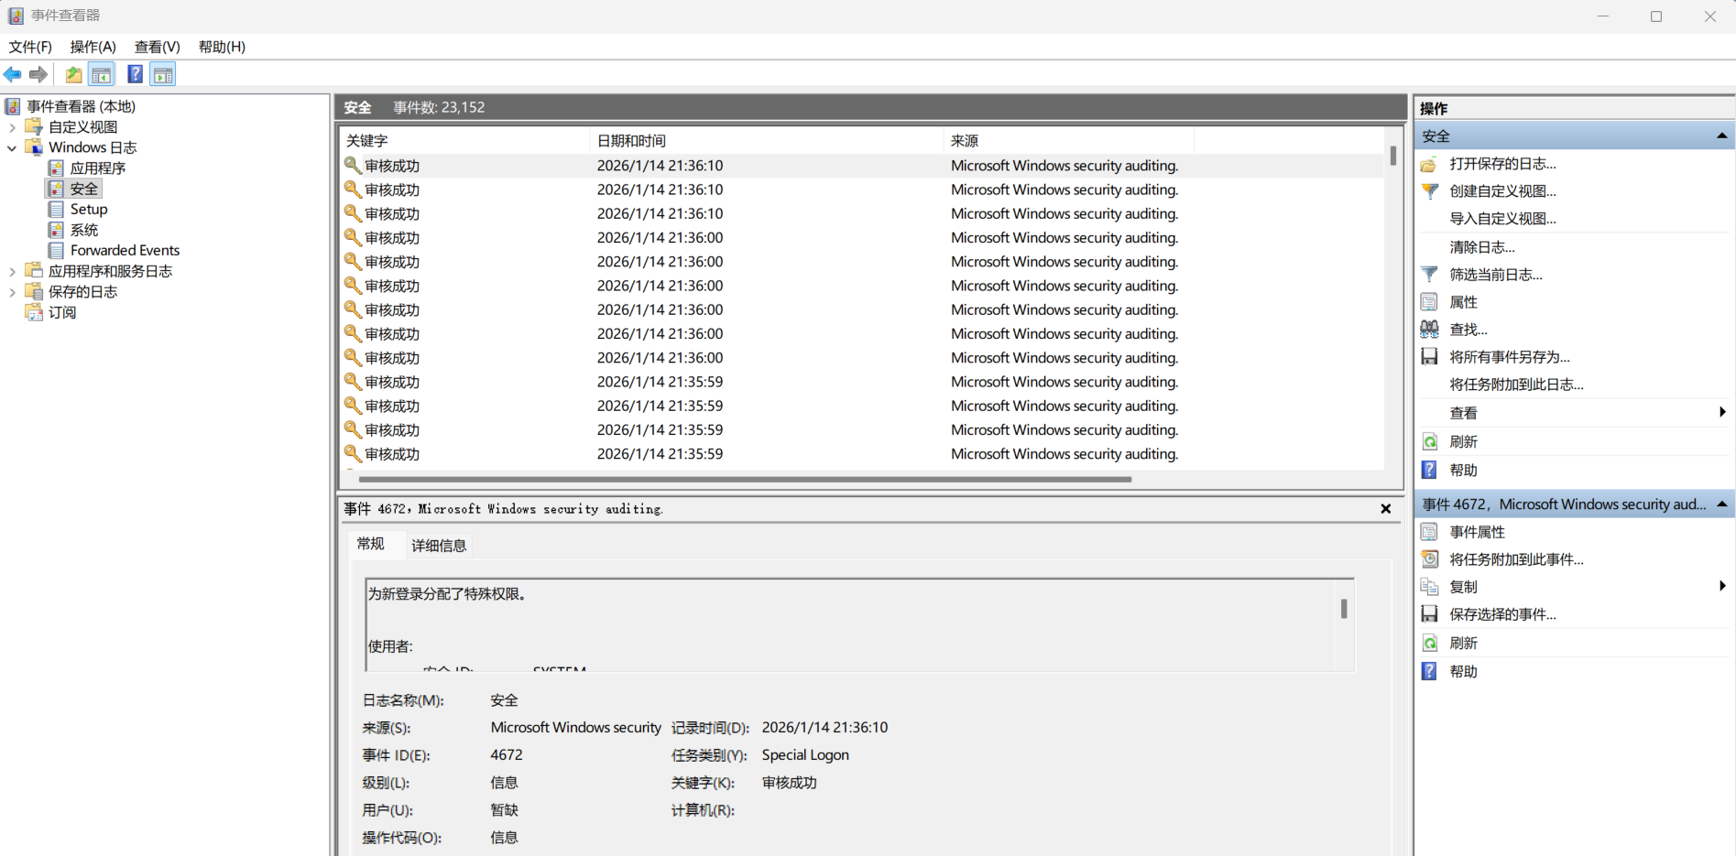Open the 操作(A) menu
Screen dimensions: 1736x856
pos(93,47)
